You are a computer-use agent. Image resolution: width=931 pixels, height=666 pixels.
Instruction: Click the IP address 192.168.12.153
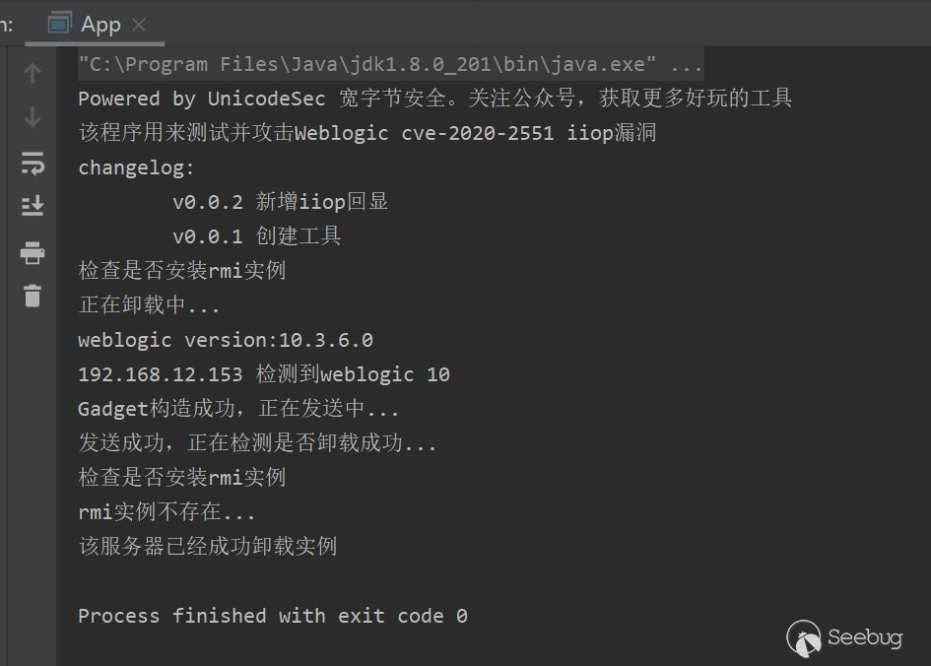pyautogui.click(x=161, y=373)
